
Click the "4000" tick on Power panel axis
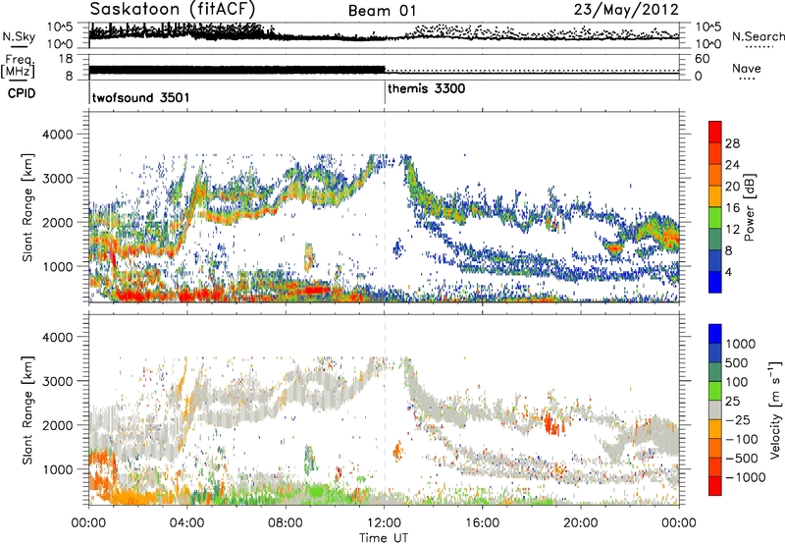click(58, 135)
